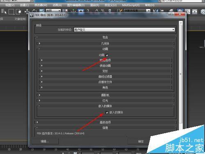Viewport: 205px width, 154px height.
Task: Expand the 附加选项 rollout
Action: pyautogui.click(x=105, y=60)
